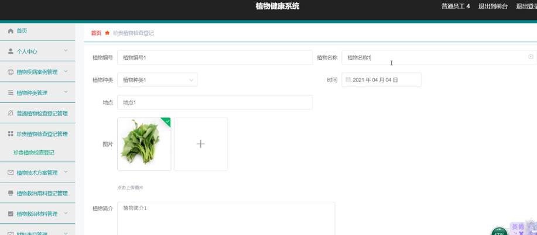This screenshot has height=235, width=537.
Task: Focus the 植物简介 text area
Action: click(x=226, y=218)
